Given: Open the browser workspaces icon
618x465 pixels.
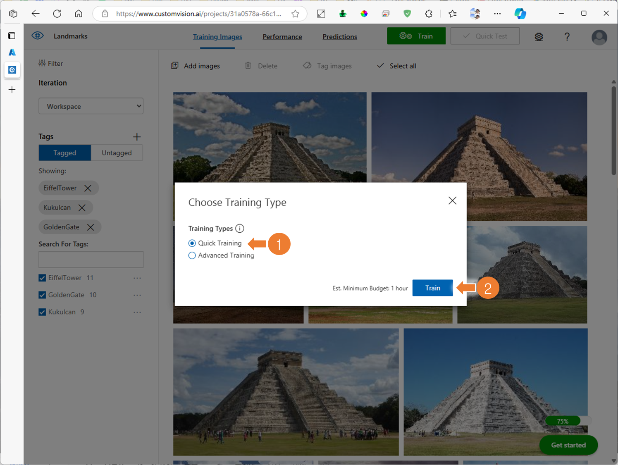Looking at the screenshot, I should click(x=13, y=14).
